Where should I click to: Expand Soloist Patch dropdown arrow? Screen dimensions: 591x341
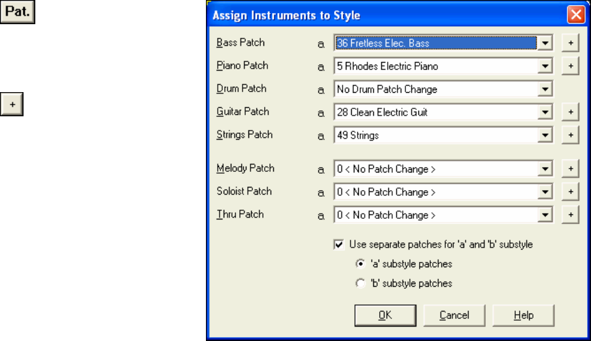click(x=545, y=192)
